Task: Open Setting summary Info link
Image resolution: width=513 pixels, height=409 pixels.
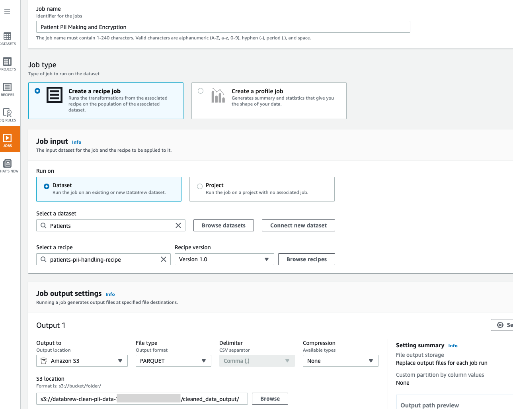Action: [453, 346]
